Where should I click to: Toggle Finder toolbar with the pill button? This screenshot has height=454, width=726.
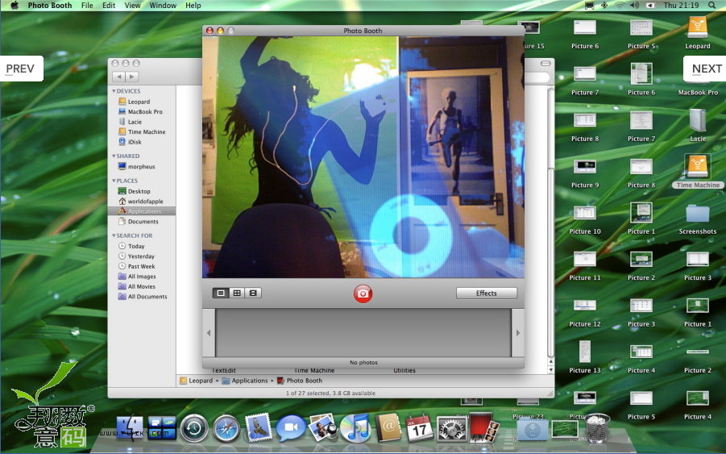pos(546,64)
